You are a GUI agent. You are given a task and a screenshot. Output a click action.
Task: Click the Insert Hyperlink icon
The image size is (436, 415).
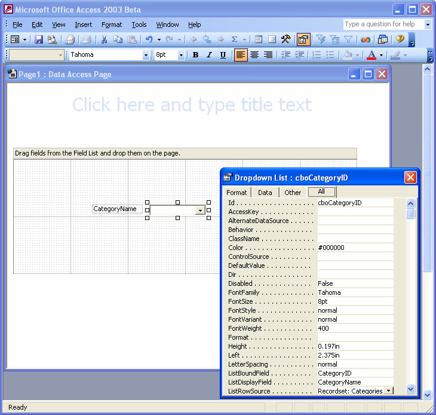[366, 39]
